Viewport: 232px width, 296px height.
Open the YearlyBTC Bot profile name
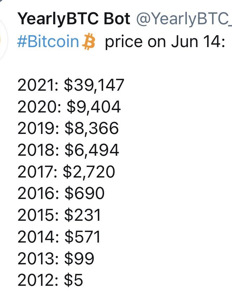(x=74, y=19)
